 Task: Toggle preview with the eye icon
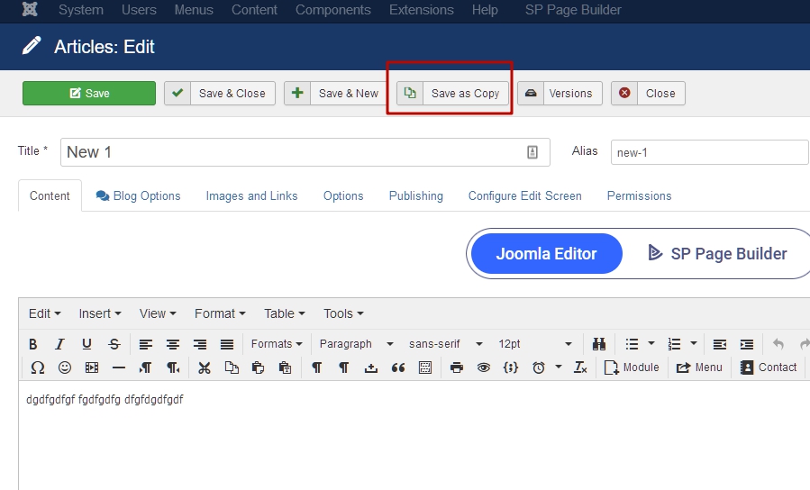[x=484, y=367]
